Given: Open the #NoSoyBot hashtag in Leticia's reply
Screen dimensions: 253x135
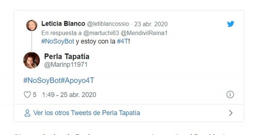Looking at the screenshot, I should coord(58,42).
